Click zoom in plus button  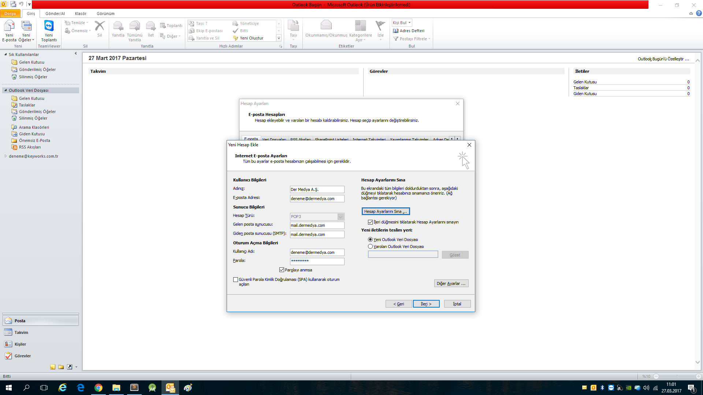click(x=698, y=376)
